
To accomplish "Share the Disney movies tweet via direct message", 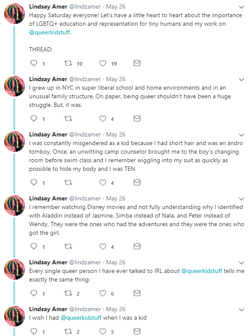I will point(137,246).
